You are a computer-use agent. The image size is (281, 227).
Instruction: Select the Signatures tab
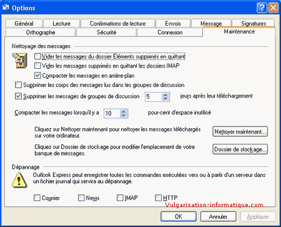coord(254,23)
